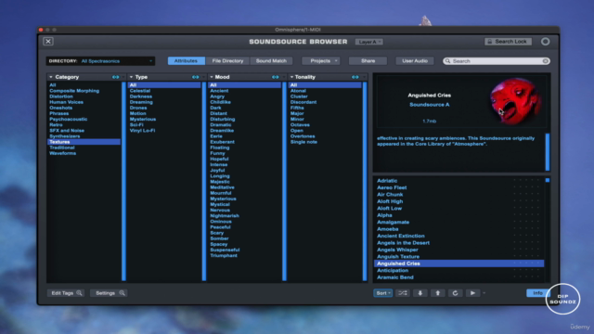The height and width of the screenshot is (334, 594).
Task: Select the Anguished Cries soundsource
Action: [x=458, y=263]
